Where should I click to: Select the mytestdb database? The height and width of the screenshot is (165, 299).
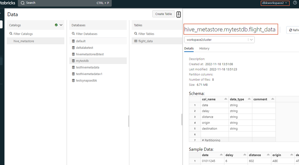(x=98, y=61)
